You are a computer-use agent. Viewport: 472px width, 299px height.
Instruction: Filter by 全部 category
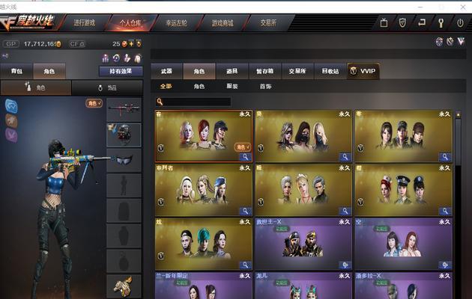(x=166, y=87)
